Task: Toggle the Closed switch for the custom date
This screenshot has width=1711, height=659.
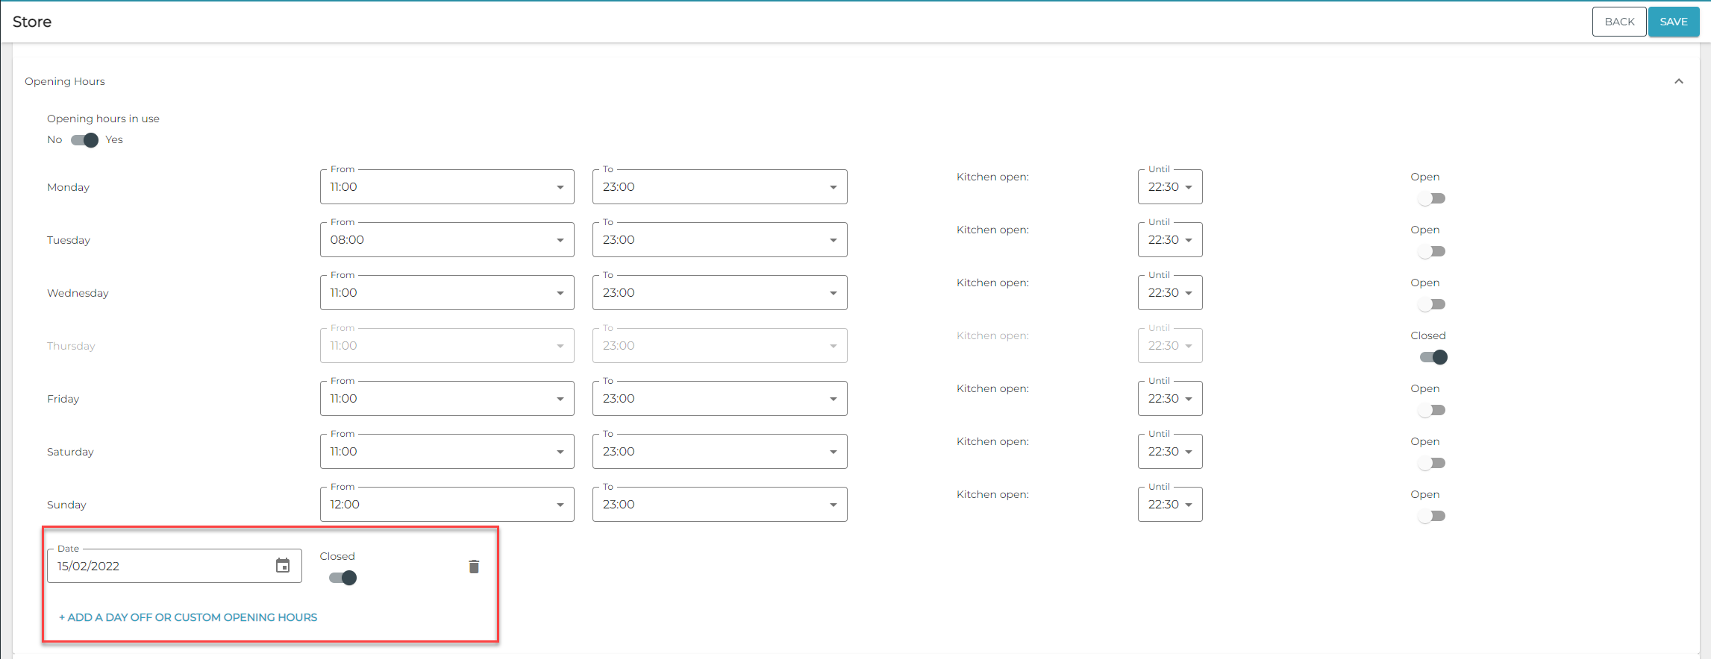Action: [343, 578]
